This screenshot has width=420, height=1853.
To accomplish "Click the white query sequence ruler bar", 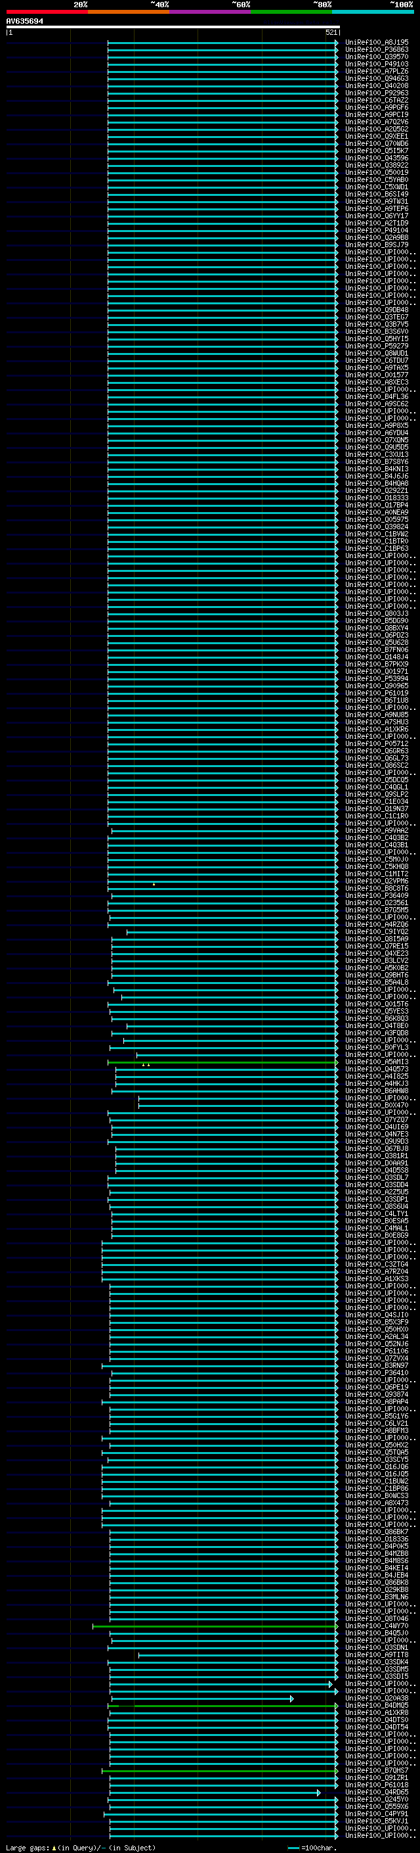I will [x=173, y=26].
